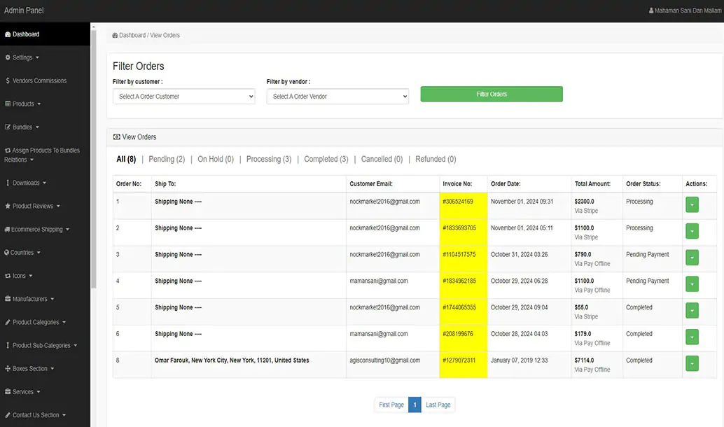Click the Bundles edit icon in sidebar
724x427 pixels.
tap(8, 127)
